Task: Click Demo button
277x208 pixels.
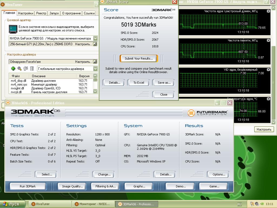Action: click(x=180, y=186)
